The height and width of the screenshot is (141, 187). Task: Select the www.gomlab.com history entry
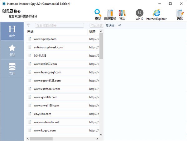click(46, 97)
